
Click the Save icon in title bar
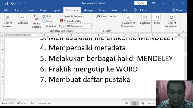[x=6, y=3]
